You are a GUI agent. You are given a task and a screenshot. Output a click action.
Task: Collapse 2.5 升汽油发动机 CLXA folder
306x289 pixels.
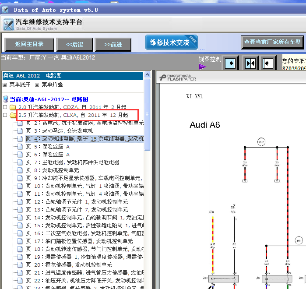click(5, 115)
